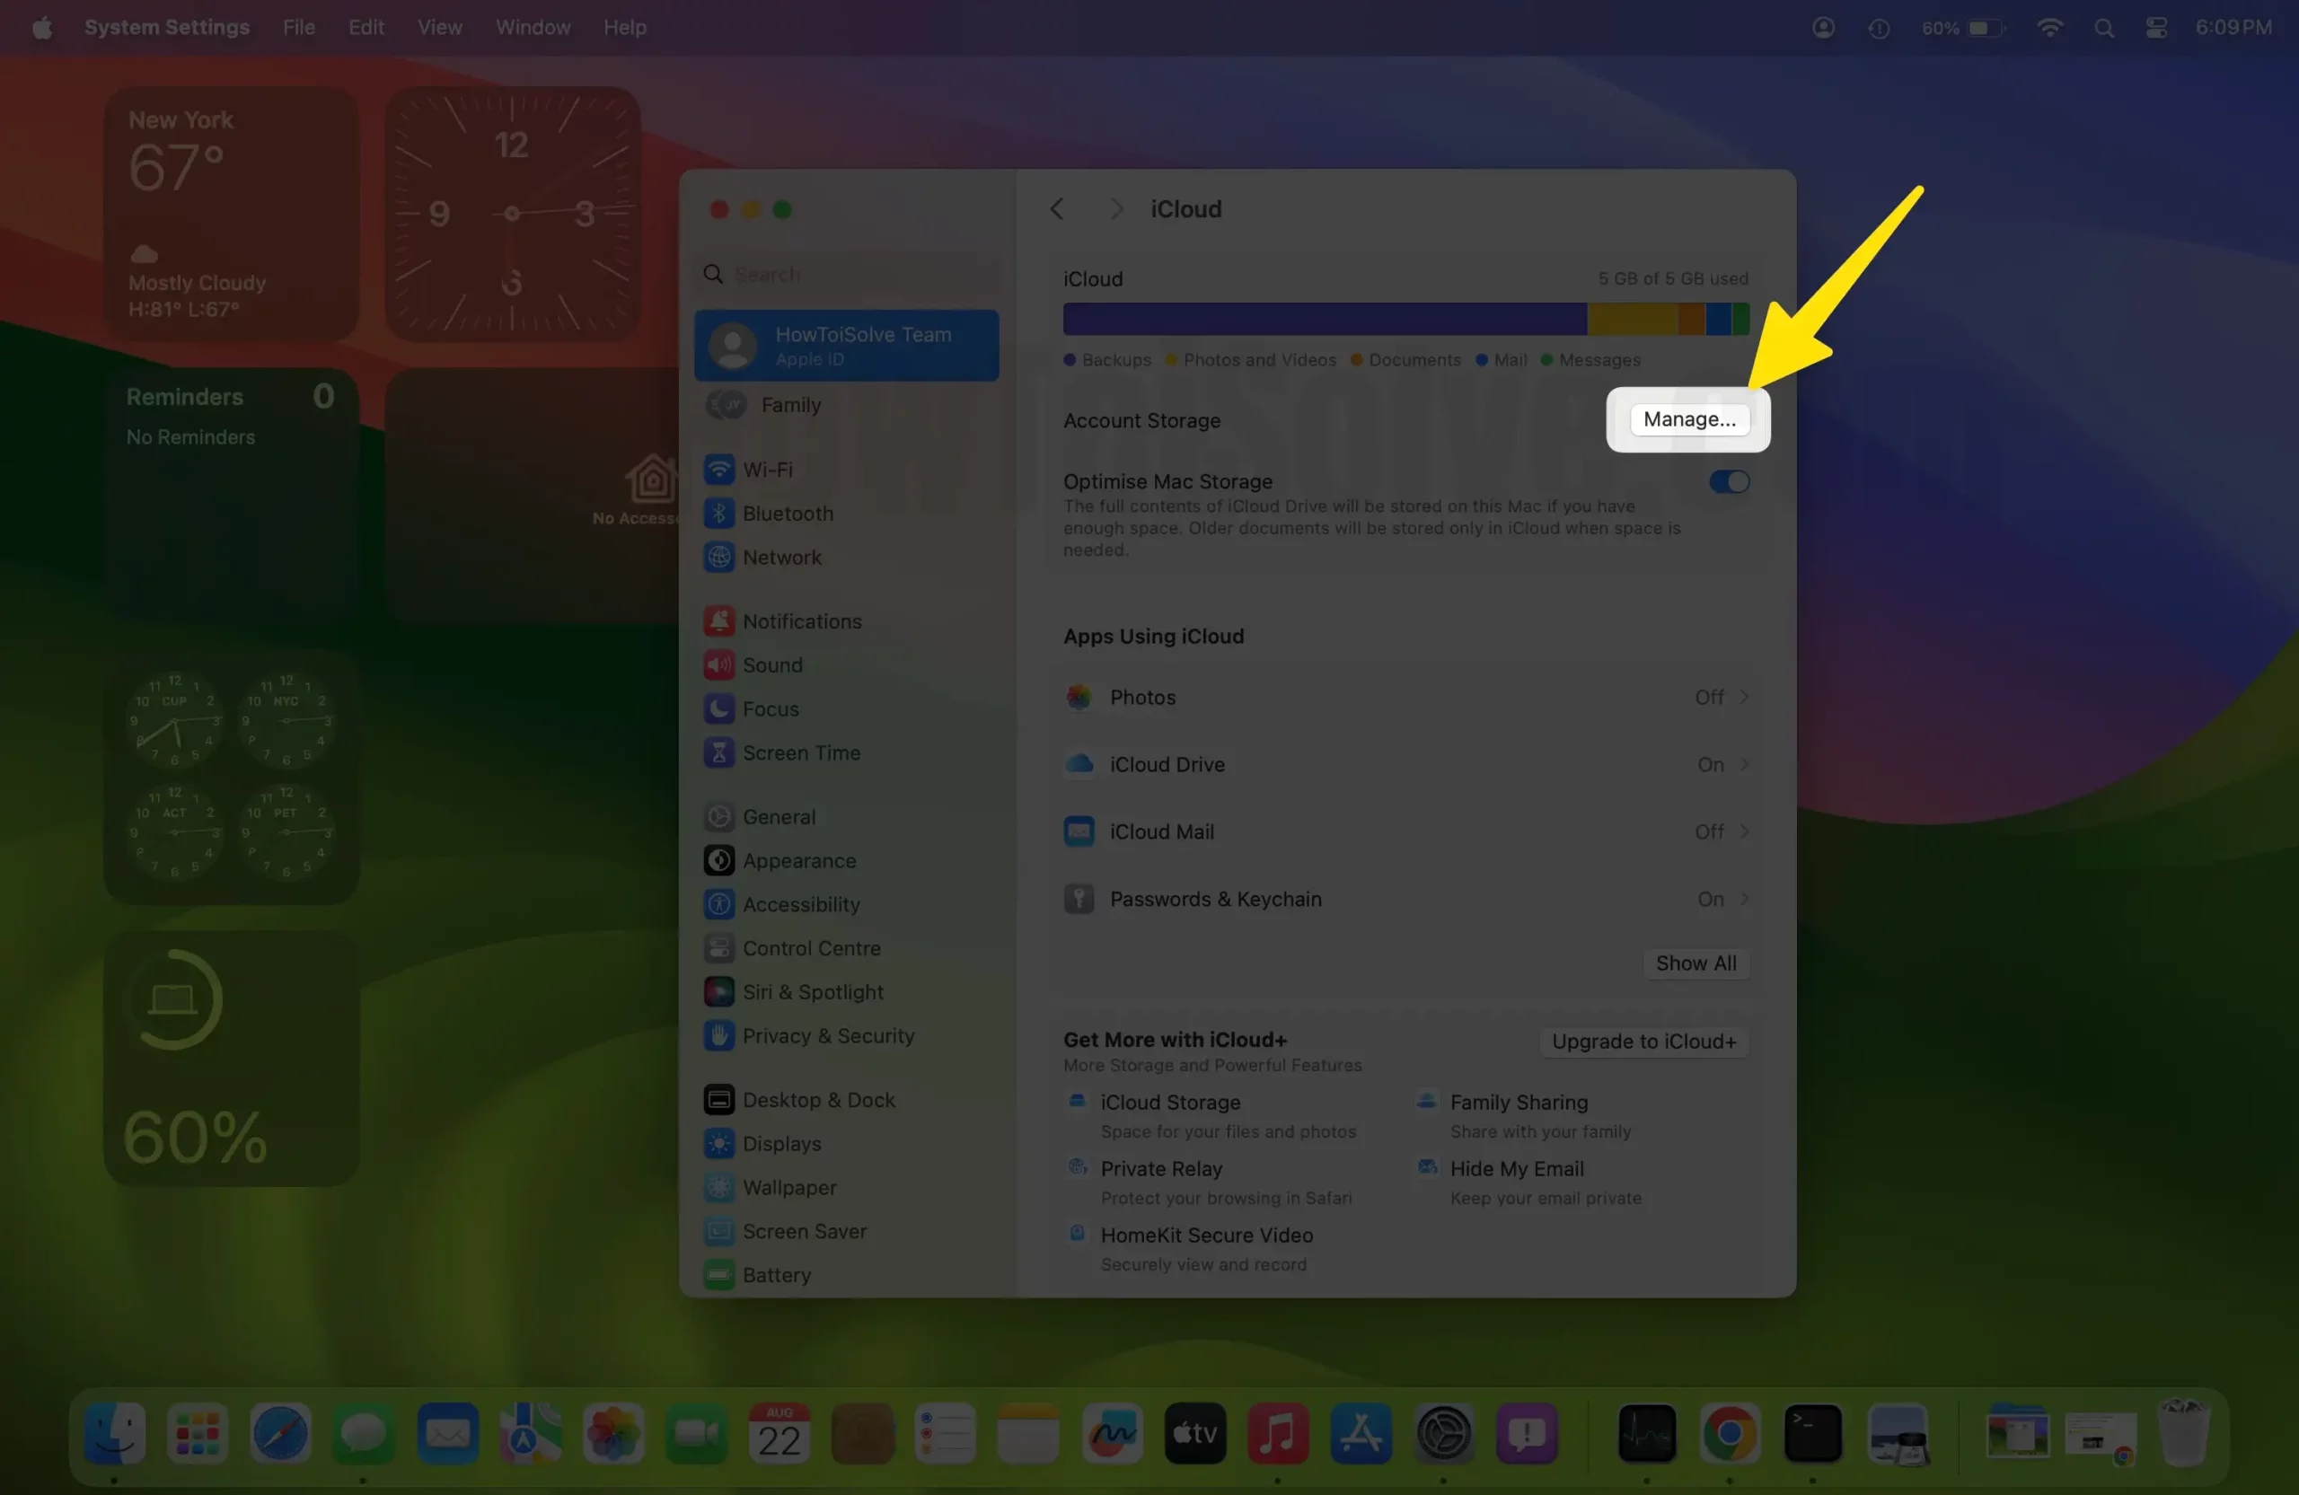This screenshot has height=1495, width=2299.
Task: Open the View menu
Action: (x=439, y=27)
